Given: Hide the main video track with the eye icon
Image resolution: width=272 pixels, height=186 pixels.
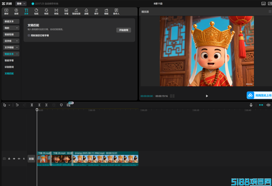Looking at the screenshot, I should click(14, 159).
